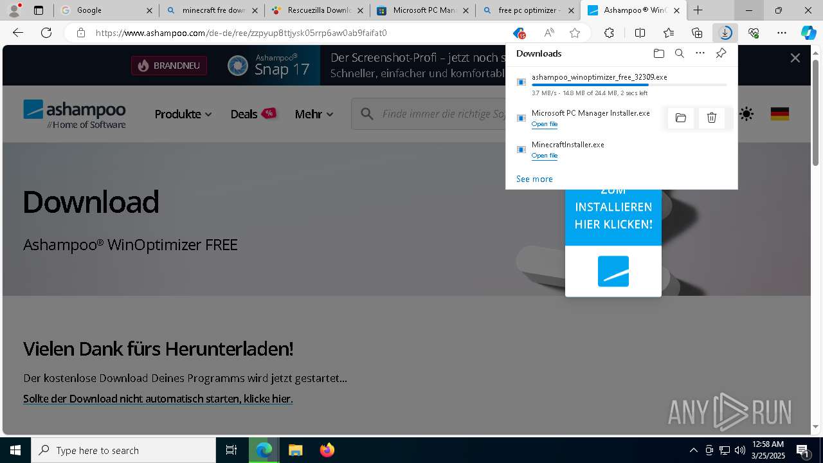Switch to the Rescuezilla Download tab
This screenshot has height=463, width=823.
coord(317,10)
